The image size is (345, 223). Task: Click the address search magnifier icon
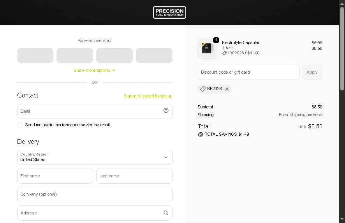[166, 213]
